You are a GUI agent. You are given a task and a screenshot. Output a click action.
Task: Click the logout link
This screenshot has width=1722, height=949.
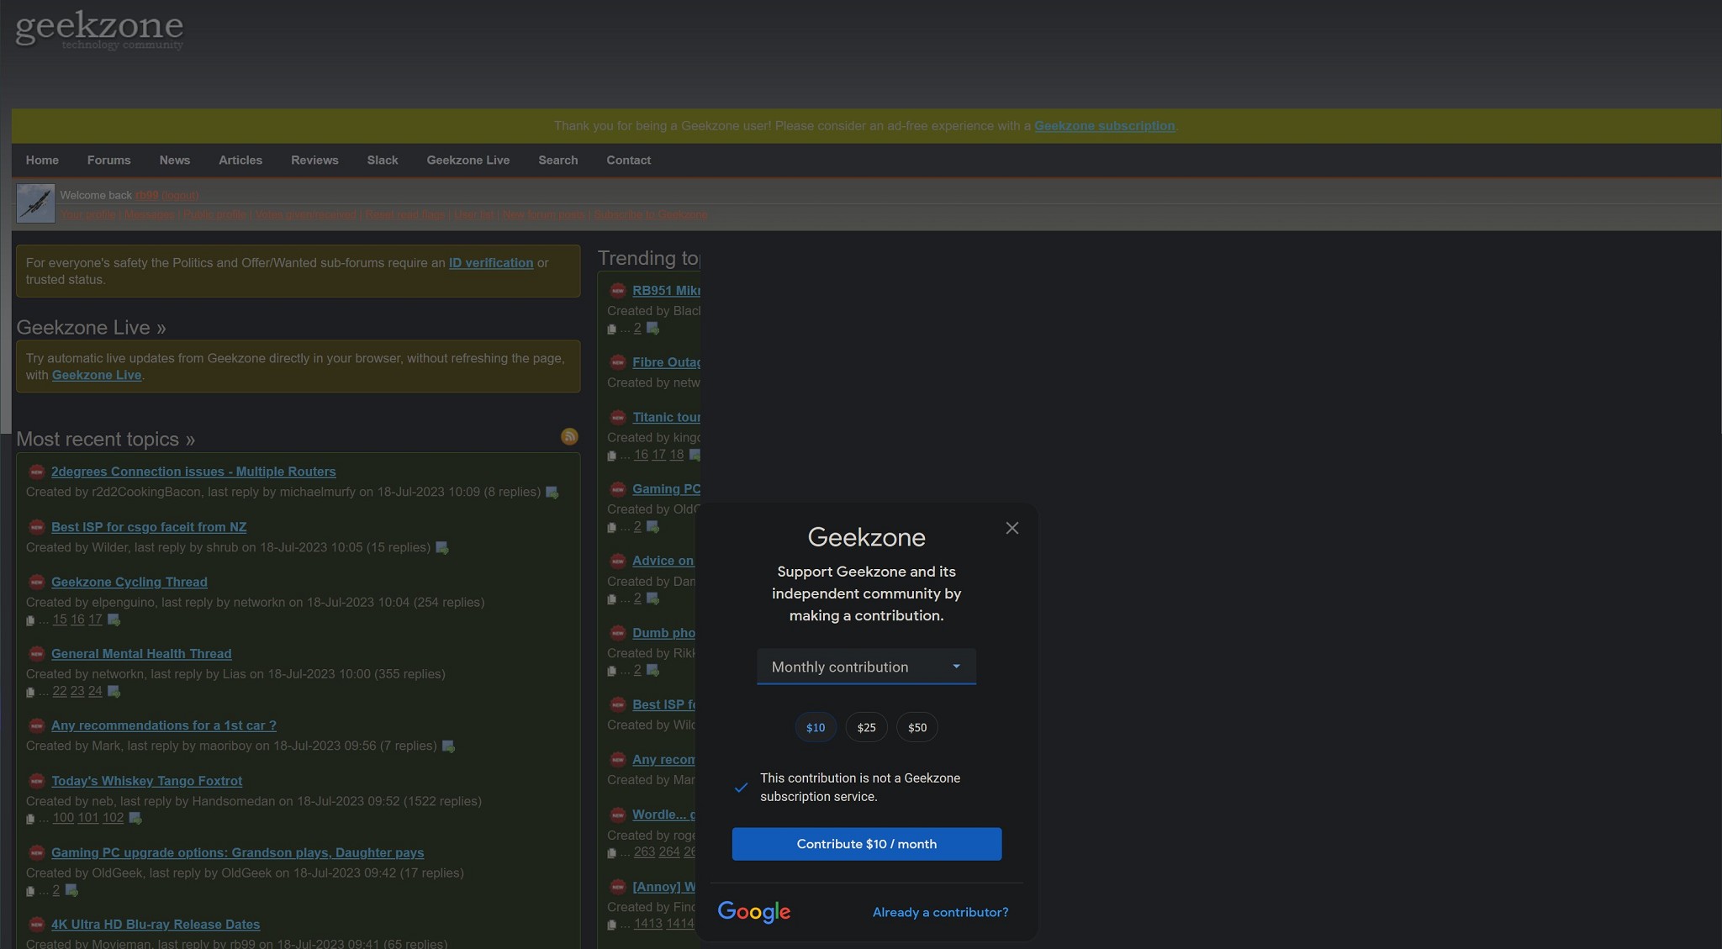coord(180,195)
